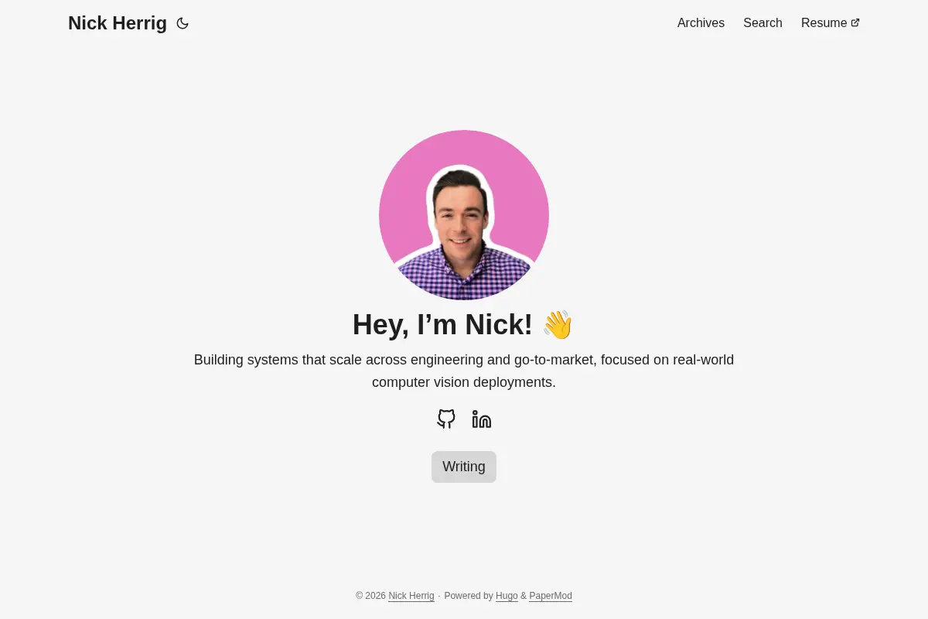Click the "Building systems that scale" tagline line
Image resolution: width=928 pixels, height=619 pixels.
point(464,360)
